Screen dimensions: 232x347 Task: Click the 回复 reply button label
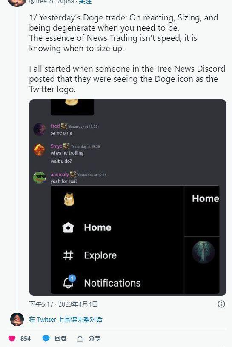click(60, 338)
